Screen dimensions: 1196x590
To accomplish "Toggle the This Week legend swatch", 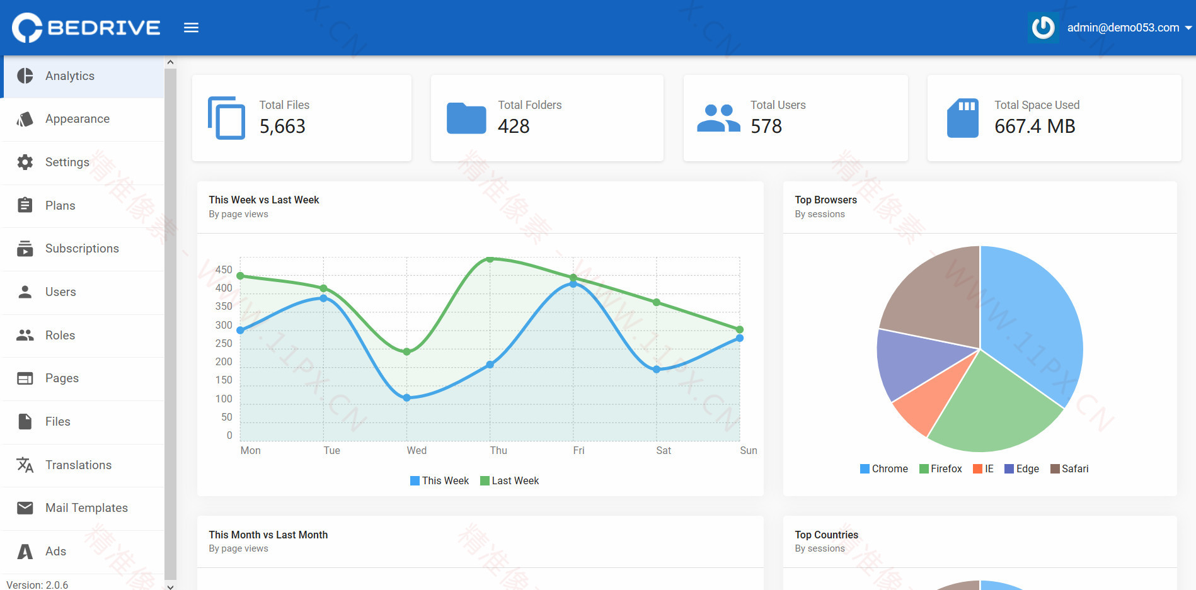I will [415, 481].
